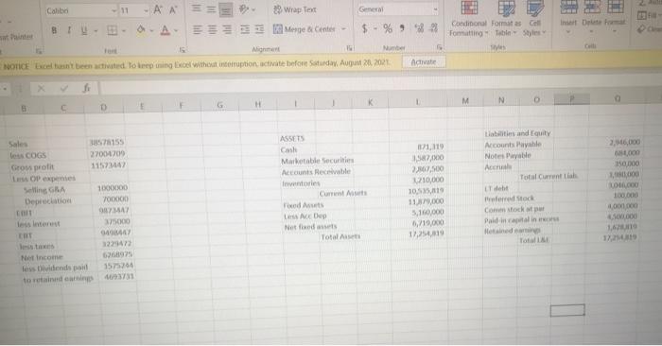The image size is (662, 346).
Task: Align text right
Action: [x=227, y=29]
